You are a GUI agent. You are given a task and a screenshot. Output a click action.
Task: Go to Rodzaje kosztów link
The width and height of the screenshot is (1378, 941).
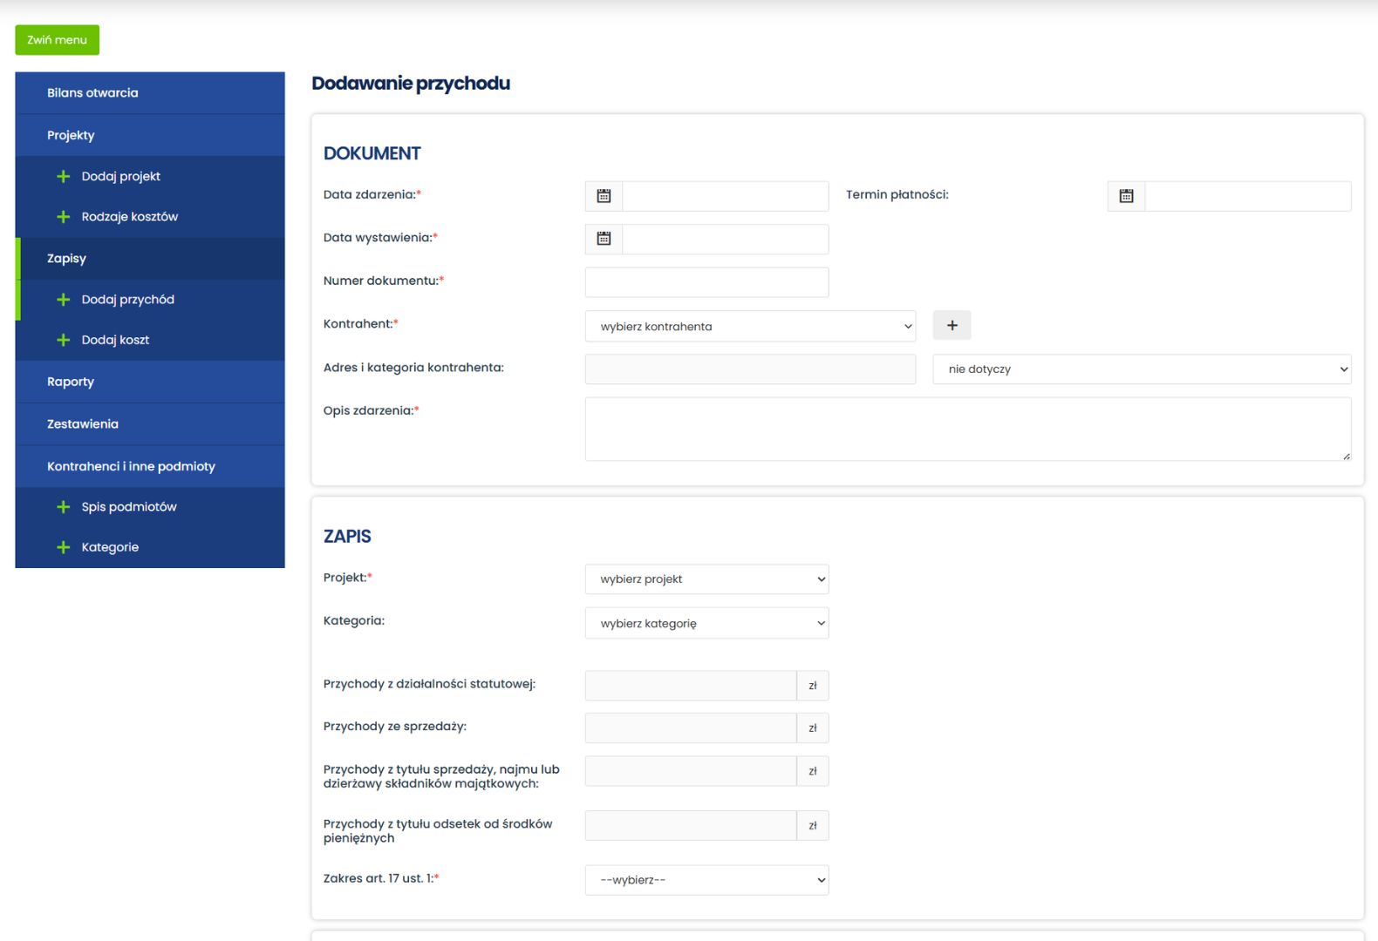[130, 217]
